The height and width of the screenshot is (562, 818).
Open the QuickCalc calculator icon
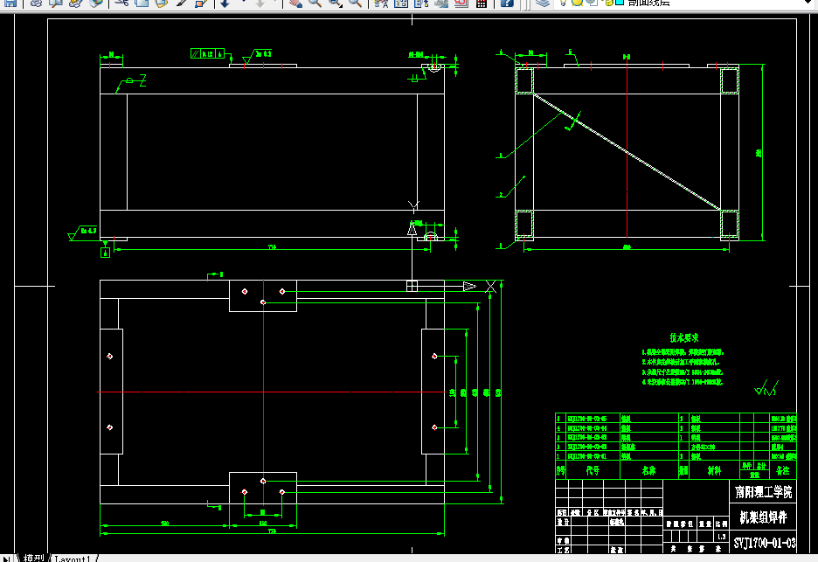point(482,3)
